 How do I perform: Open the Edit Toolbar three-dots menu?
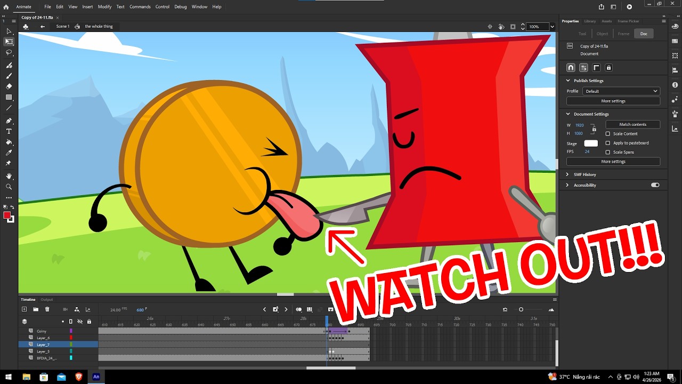pyautogui.click(x=9, y=198)
